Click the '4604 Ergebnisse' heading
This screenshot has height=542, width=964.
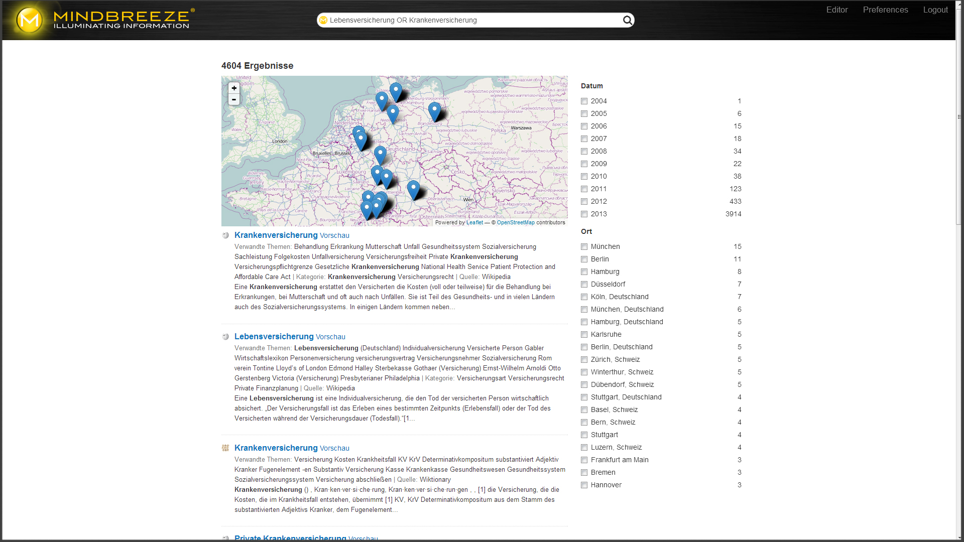257,66
